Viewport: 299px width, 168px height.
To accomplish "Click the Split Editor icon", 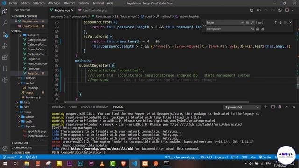I will click(x=287, y=10).
